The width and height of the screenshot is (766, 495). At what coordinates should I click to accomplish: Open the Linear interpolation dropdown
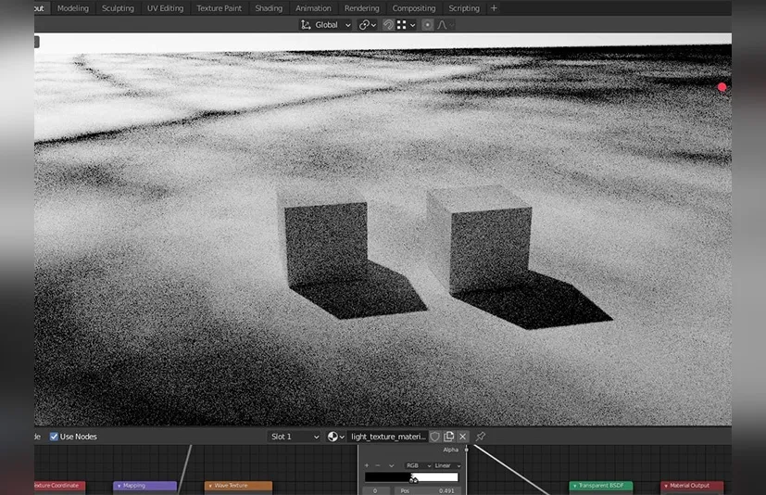[x=447, y=465]
